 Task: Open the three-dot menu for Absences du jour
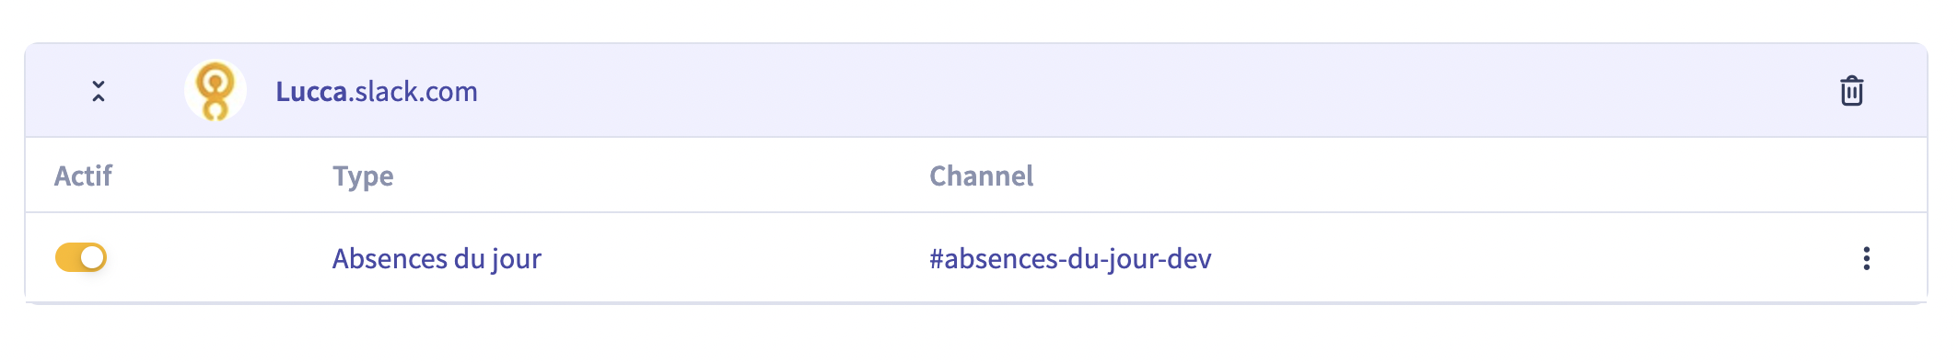1866,258
